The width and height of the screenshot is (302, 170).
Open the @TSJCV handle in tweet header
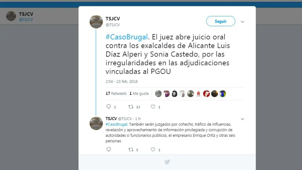click(112, 25)
